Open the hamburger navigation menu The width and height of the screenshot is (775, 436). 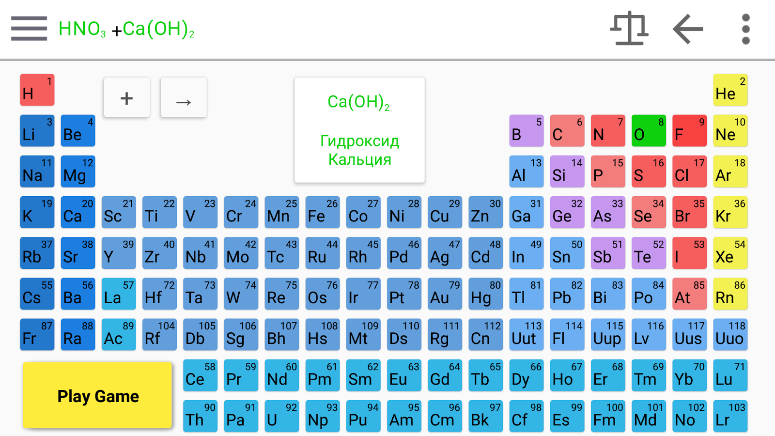29,29
